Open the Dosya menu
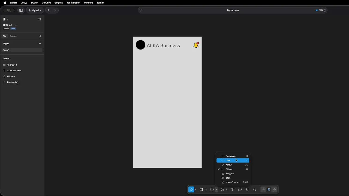The height and width of the screenshot is (196, 349). point(24,2)
